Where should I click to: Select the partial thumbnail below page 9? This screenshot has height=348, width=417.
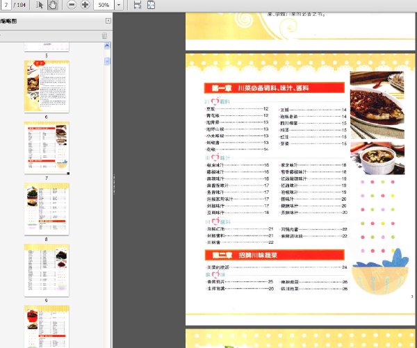[x=47, y=326]
